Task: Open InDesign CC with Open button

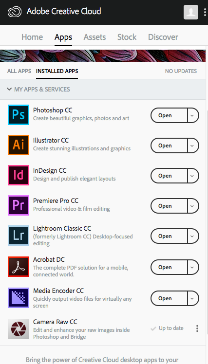Action: point(169,176)
